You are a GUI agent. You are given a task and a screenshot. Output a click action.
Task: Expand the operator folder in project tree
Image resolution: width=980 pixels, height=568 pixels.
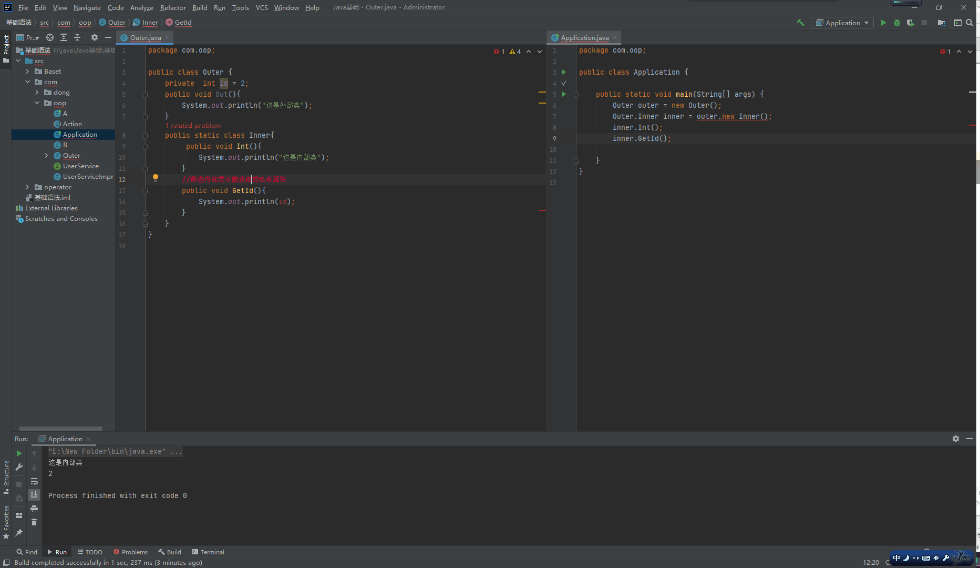tap(28, 187)
